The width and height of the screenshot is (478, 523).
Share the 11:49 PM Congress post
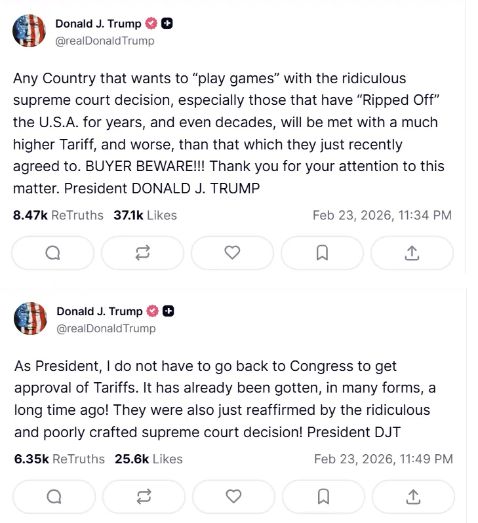pyautogui.click(x=413, y=497)
